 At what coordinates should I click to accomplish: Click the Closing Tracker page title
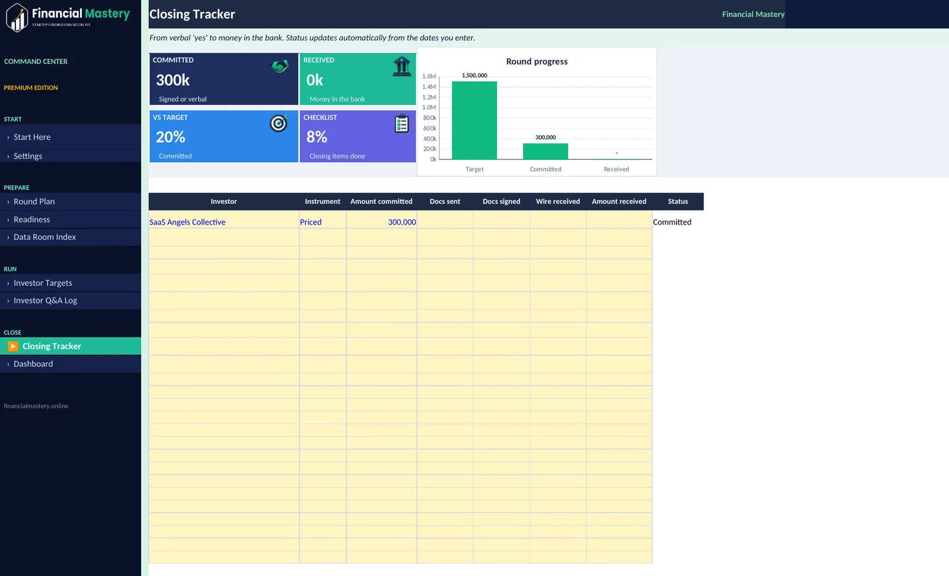click(192, 14)
